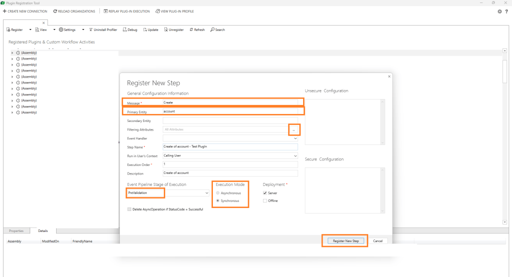
Task: Enable the Offline deployment checkbox
Action: click(265, 201)
